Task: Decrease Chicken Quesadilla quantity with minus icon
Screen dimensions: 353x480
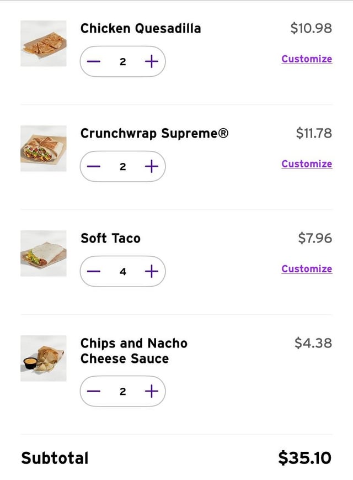Action: pyautogui.click(x=94, y=61)
